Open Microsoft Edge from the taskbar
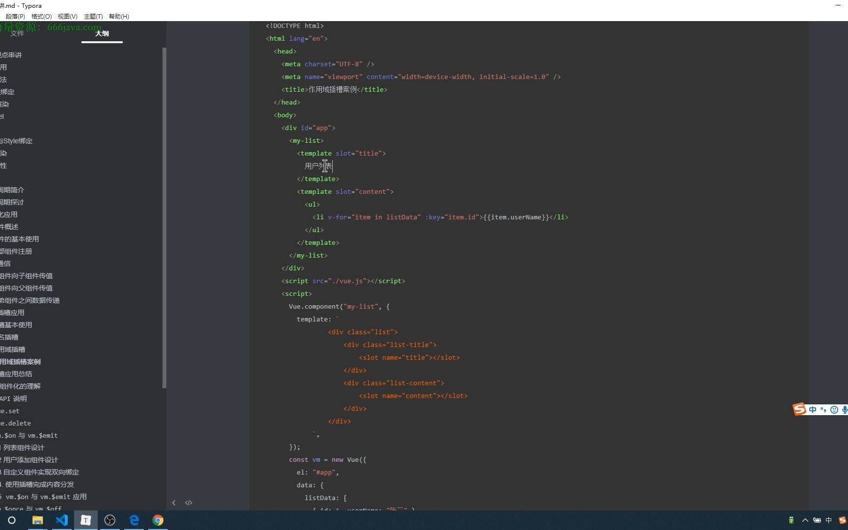The image size is (848, 530). tap(133, 520)
